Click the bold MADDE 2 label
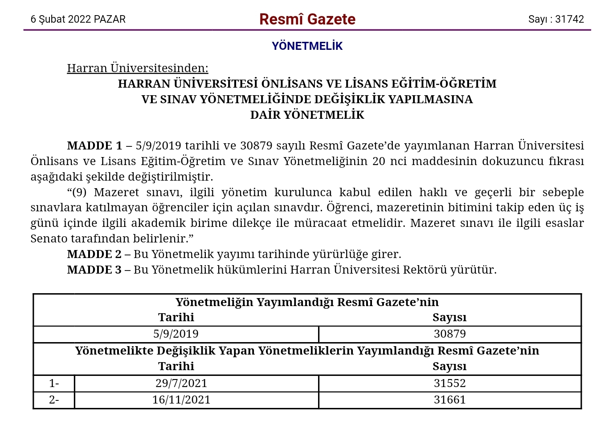This screenshot has height=448, width=600. pos(94,254)
